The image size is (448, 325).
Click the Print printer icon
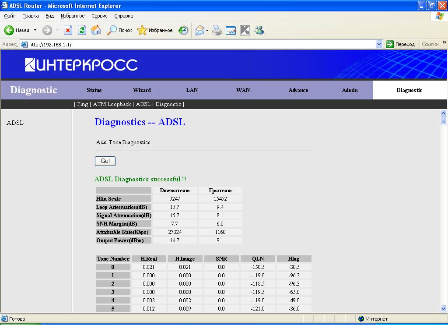point(217,30)
